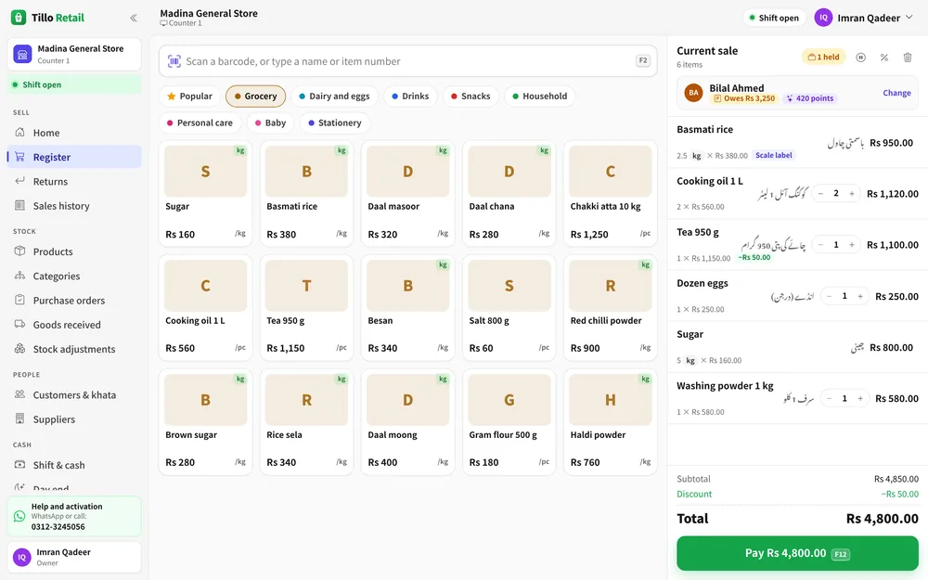Open Stock adjustments in the sidebar
Viewport: 928px width, 580px height.
coord(74,349)
